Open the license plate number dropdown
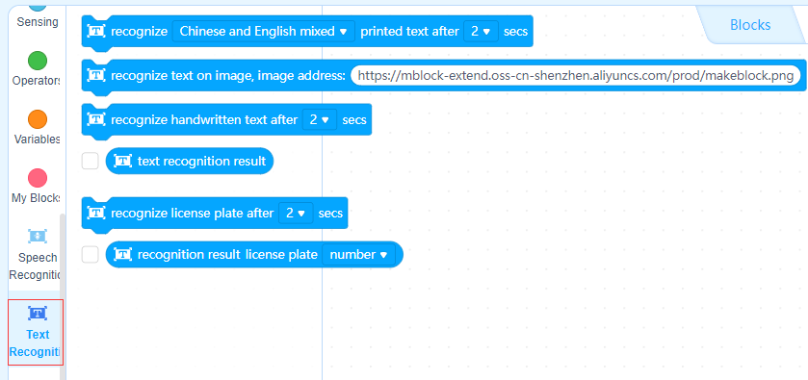 click(358, 255)
